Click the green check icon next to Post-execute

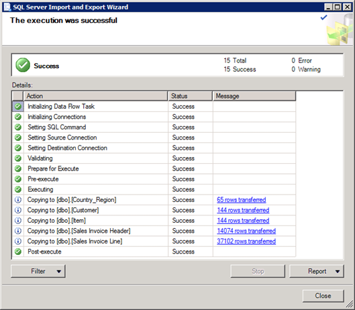pos(18,252)
